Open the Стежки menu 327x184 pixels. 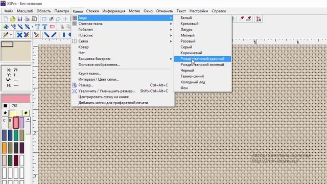coord(92,11)
